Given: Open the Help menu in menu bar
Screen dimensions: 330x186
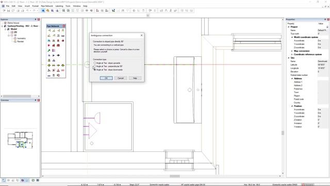Looking at the screenshot, I should click(x=85, y=6).
